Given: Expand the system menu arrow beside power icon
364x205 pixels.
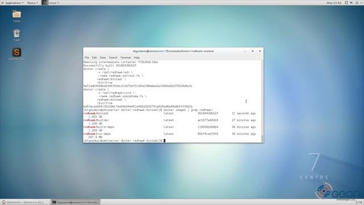Looking at the screenshot, I should 362,3.
